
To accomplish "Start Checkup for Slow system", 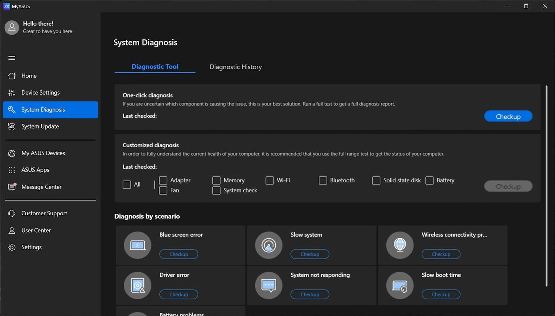I will [x=310, y=254].
